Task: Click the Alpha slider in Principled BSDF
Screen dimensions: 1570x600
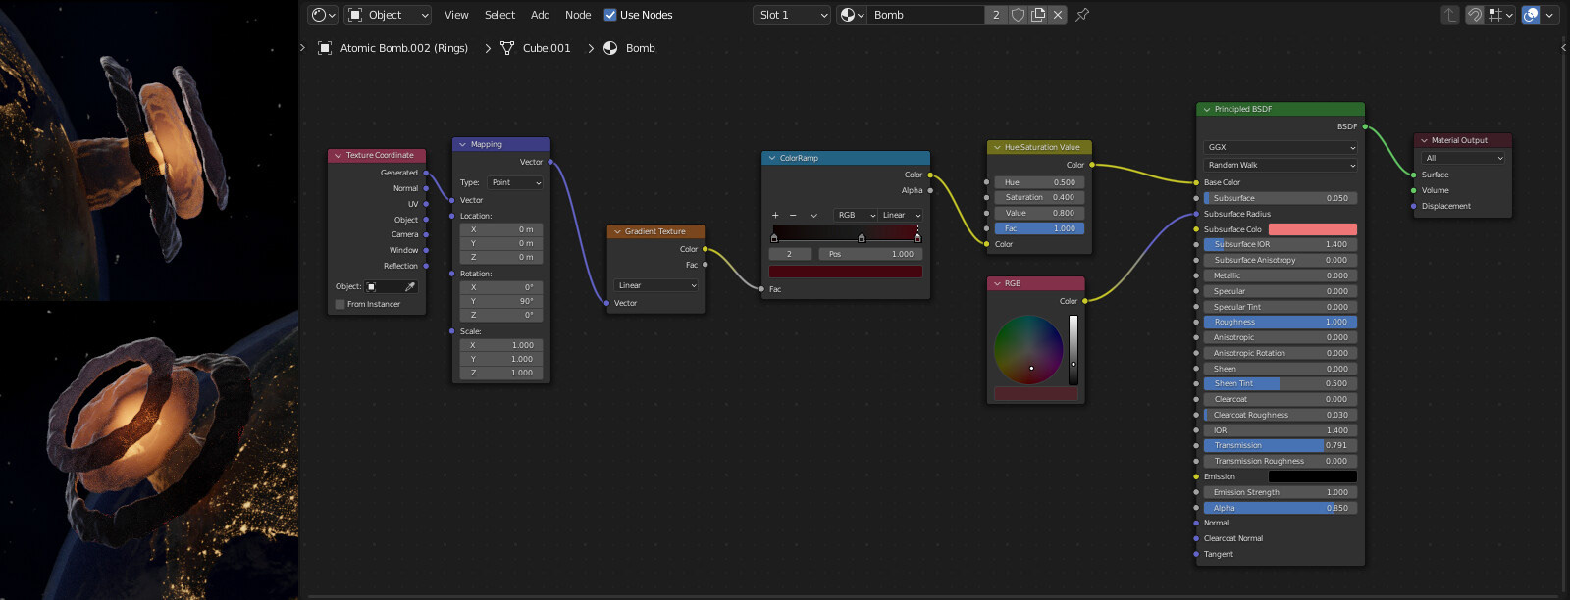Action: [x=1281, y=508]
